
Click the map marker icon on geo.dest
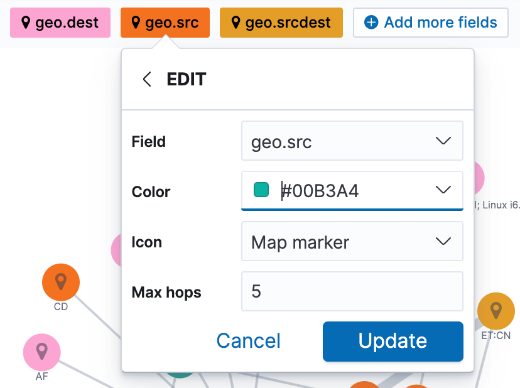[26, 23]
